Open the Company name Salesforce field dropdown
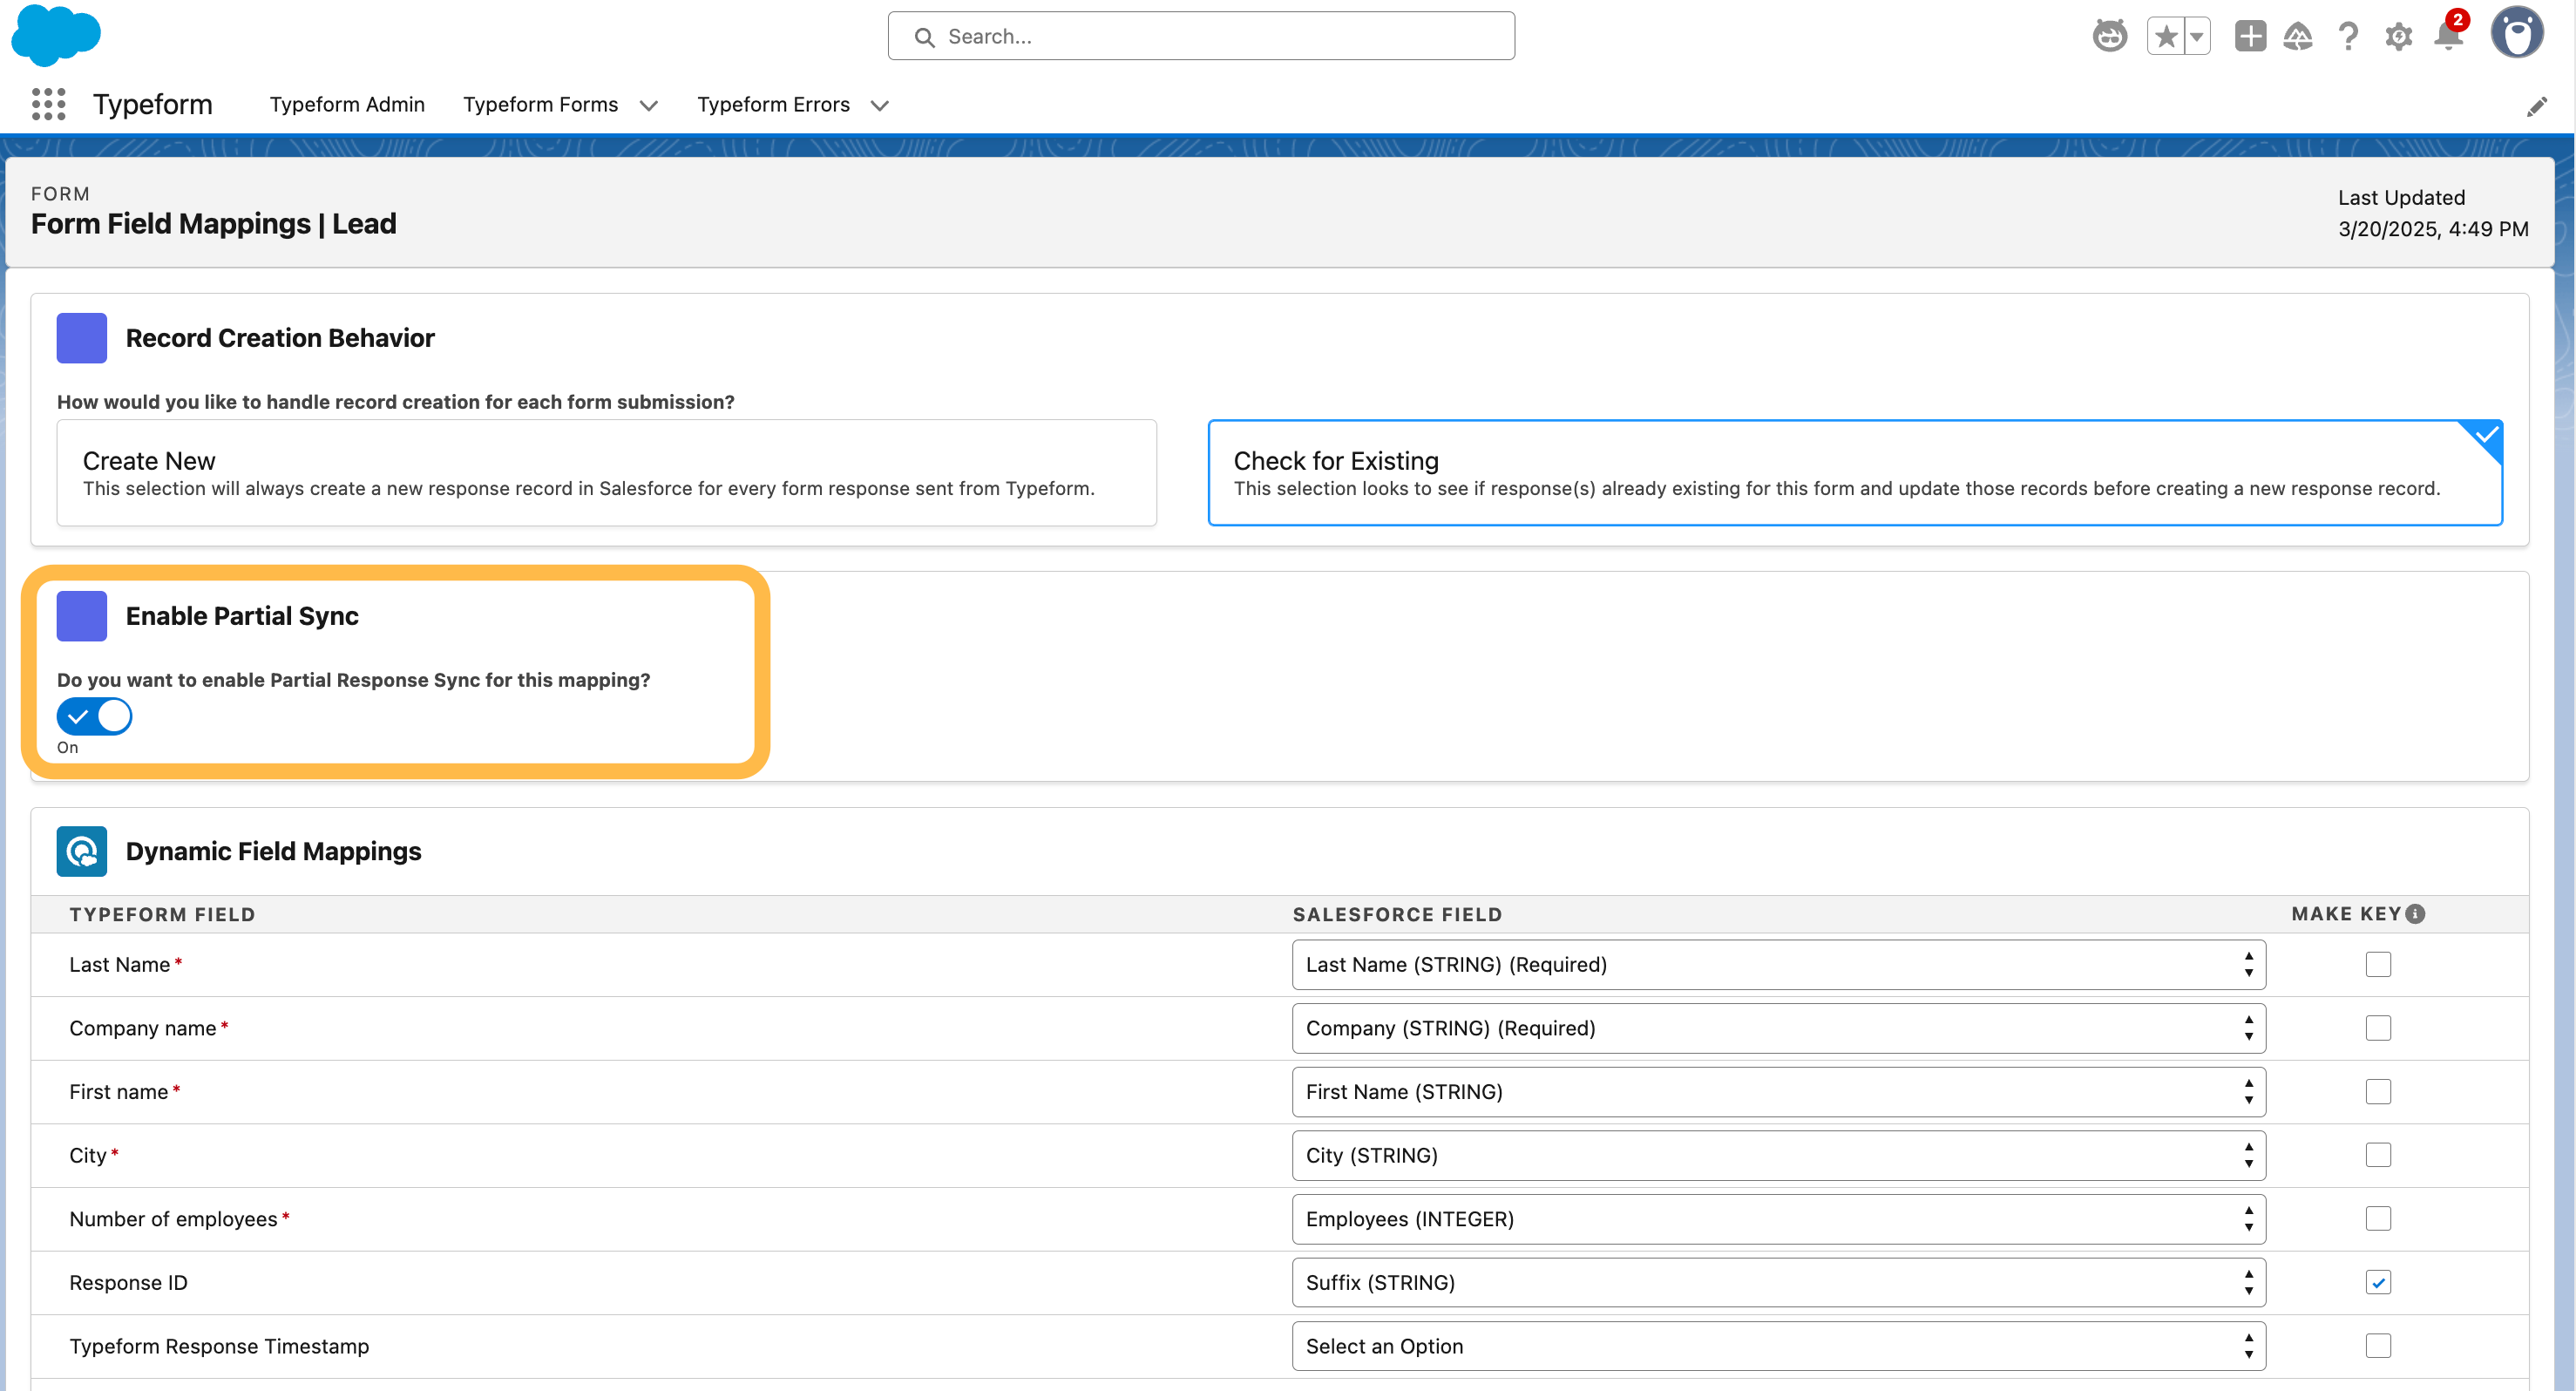This screenshot has height=1391, width=2576. [x=1778, y=1028]
